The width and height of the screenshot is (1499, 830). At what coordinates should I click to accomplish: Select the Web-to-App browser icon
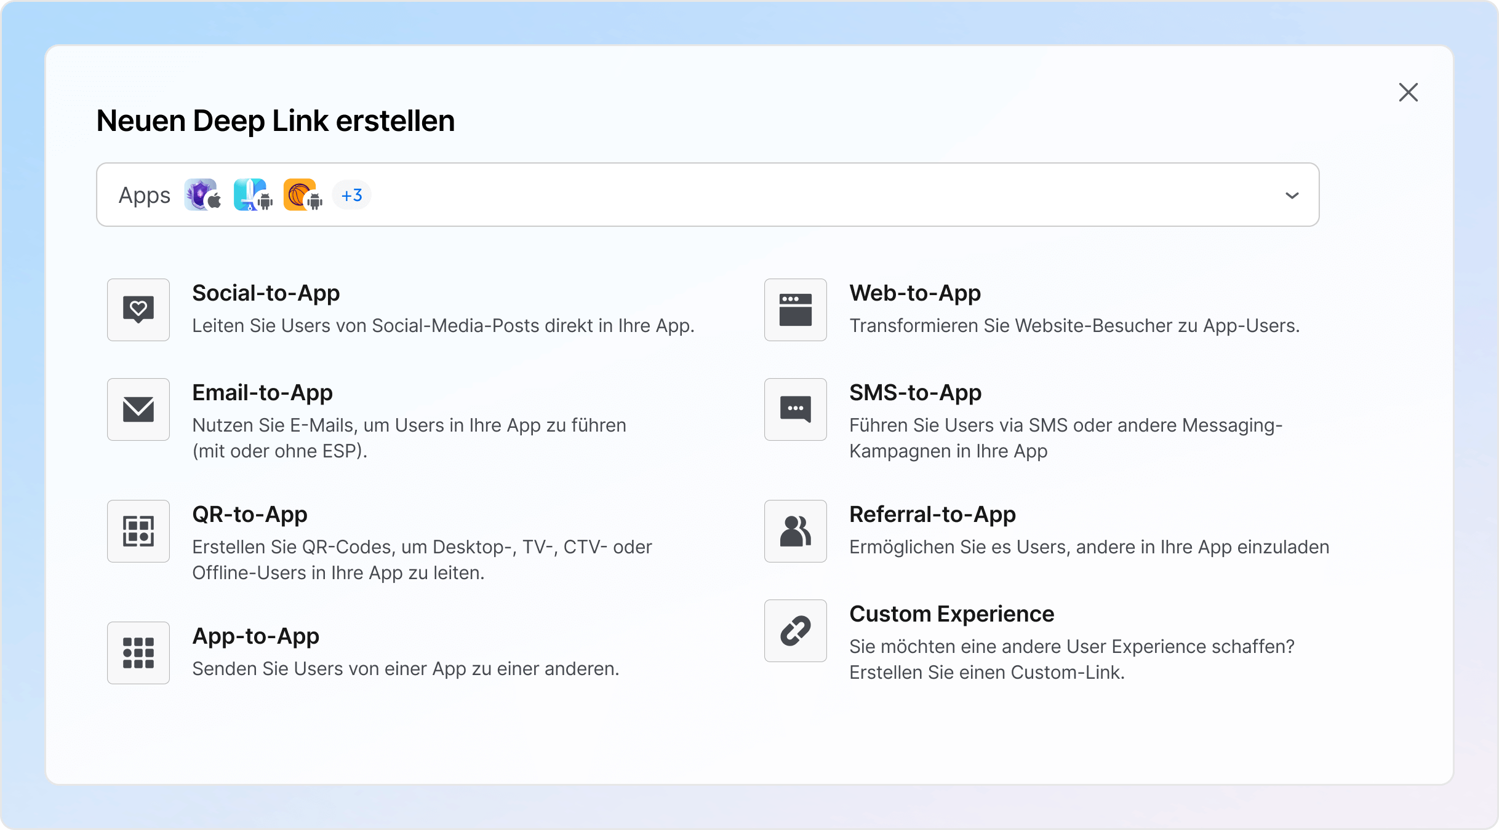point(795,310)
